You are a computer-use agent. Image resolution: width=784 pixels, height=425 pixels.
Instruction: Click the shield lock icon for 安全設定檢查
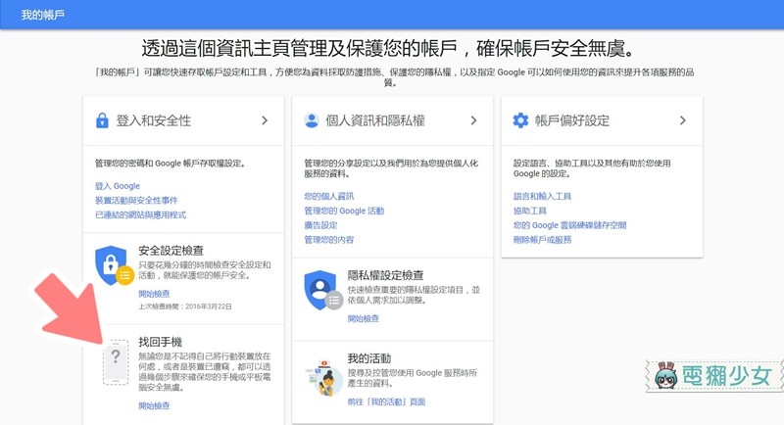(x=114, y=265)
